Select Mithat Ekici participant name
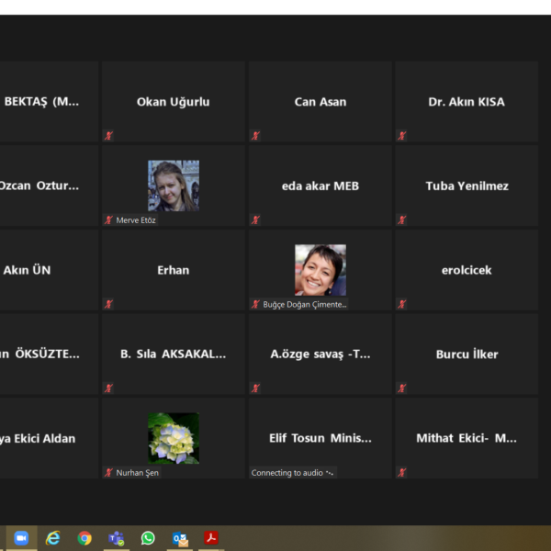 (467, 438)
